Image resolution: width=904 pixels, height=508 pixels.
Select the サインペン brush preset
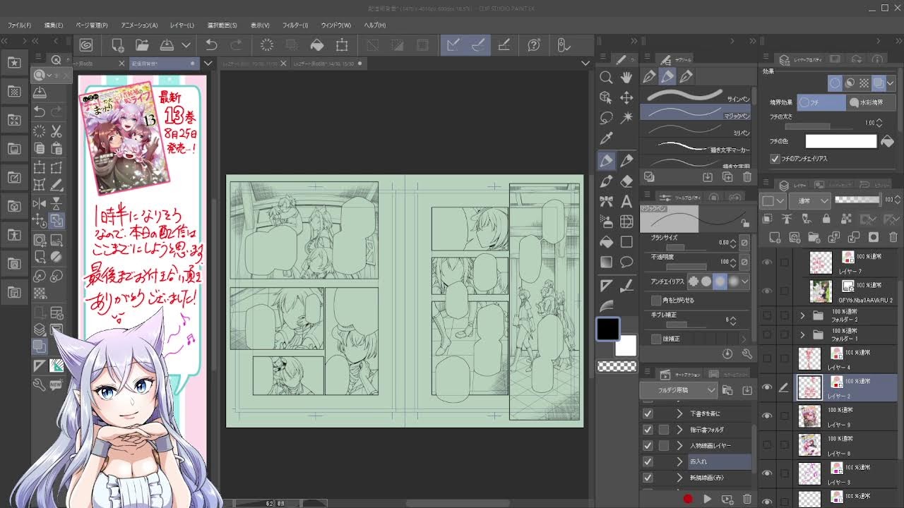[696, 95]
